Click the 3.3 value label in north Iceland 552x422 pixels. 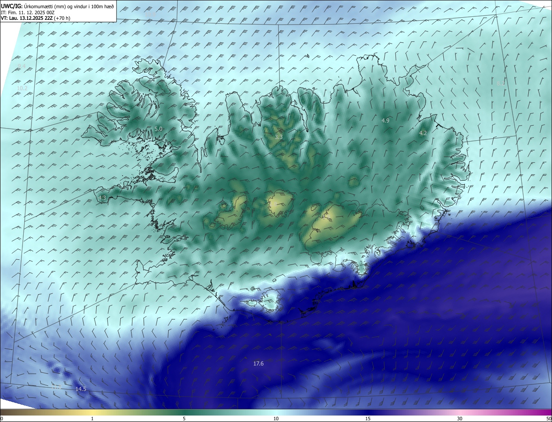coord(279,137)
